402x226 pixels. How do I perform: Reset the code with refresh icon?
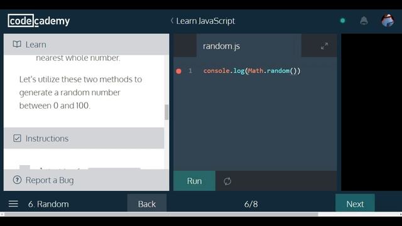(227, 181)
